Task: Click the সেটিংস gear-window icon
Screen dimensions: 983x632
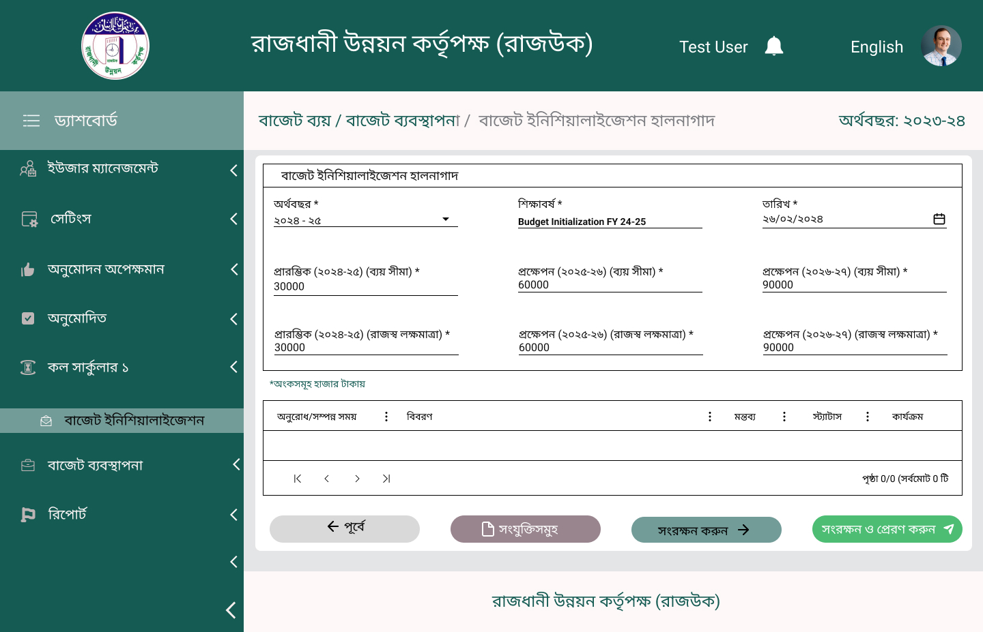Action: coord(29,219)
